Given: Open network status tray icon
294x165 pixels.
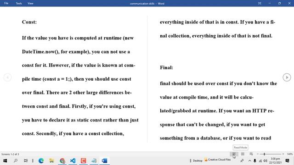Looking at the screenshot, I should (x=260, y=161).
